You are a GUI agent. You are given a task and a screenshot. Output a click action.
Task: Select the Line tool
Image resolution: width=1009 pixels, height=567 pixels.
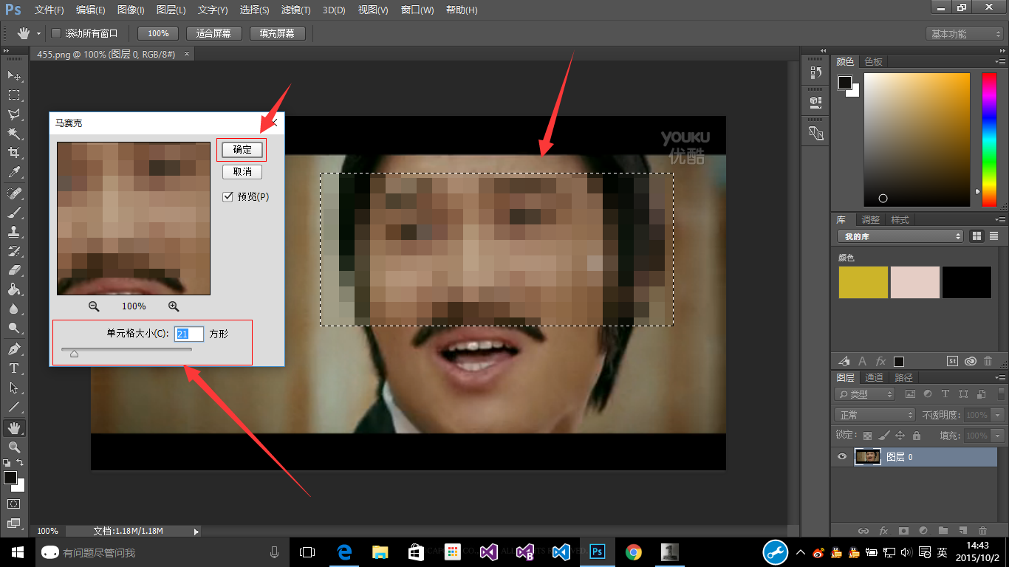14,407
